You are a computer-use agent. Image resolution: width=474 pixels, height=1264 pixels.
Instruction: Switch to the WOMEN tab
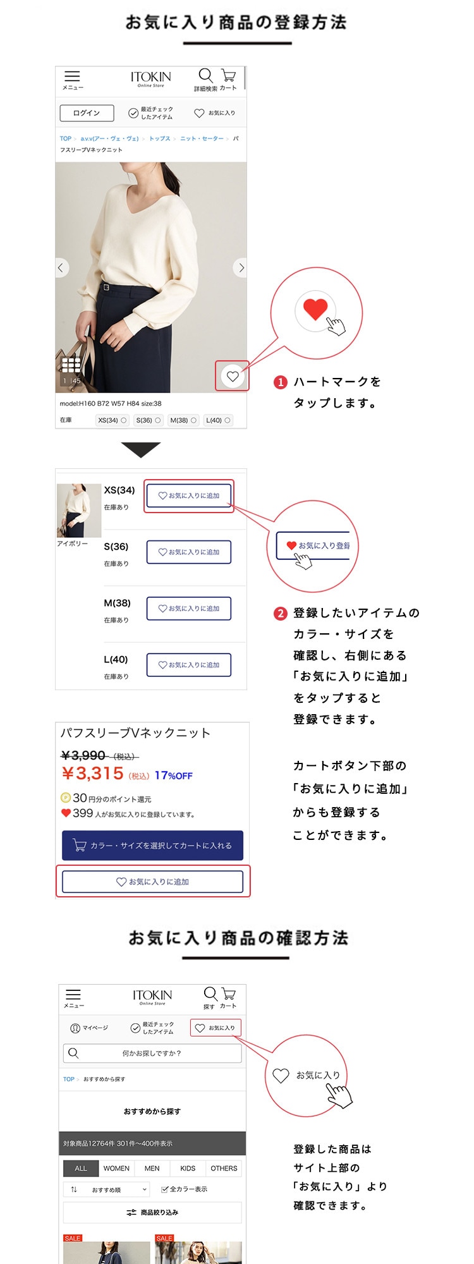pyautogui.click(x=116, y=1168)
